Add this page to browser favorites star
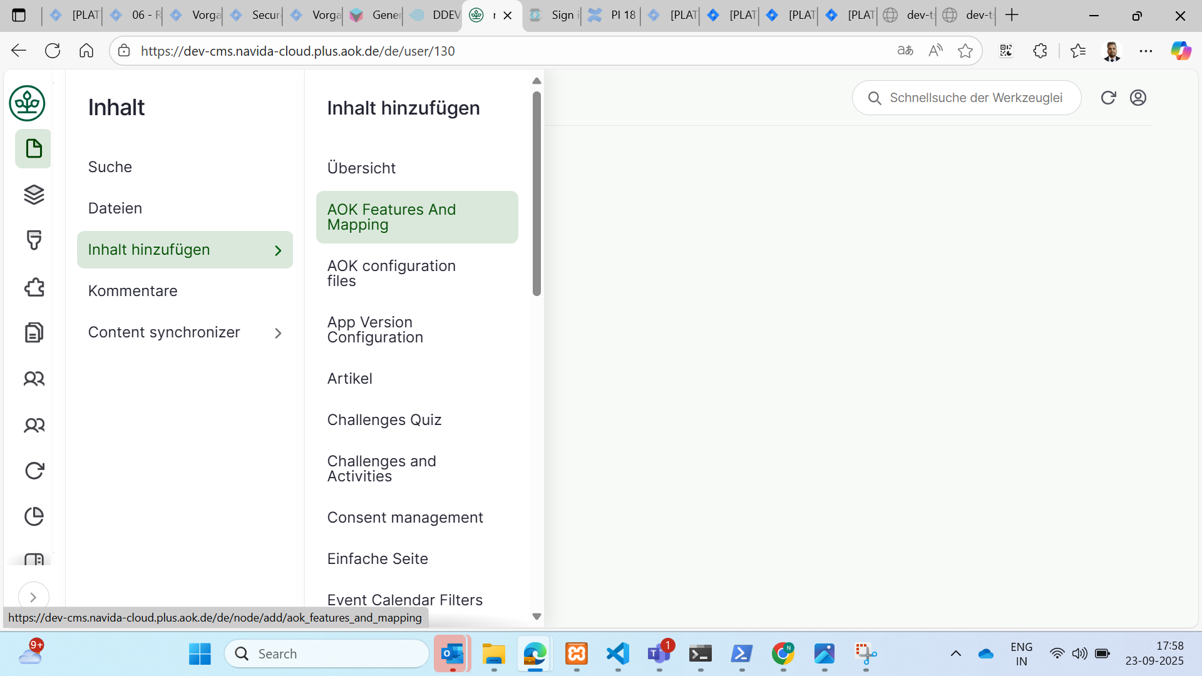Viewport: 1202px width, 676px height. pos(965,51)
